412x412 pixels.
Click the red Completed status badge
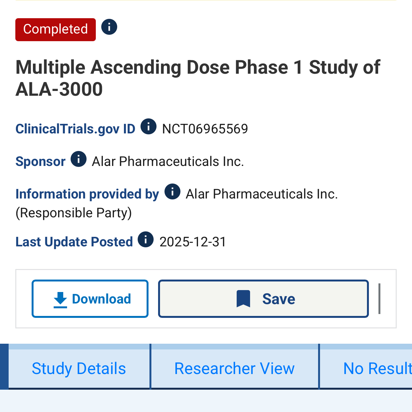point(56,29)
